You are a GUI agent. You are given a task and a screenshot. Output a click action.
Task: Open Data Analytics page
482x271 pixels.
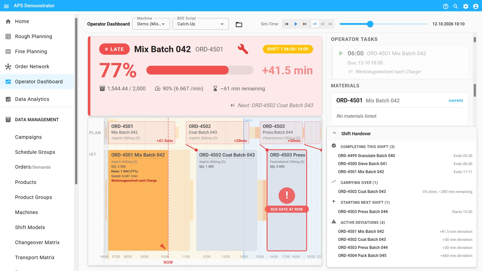pos(37,99)
